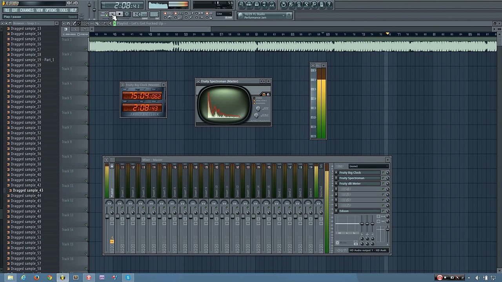Image resolution: width=502 pixels, height=282 pixels.
Task: Open the Piano roll toolbar icon
Action: click(256, 5)
